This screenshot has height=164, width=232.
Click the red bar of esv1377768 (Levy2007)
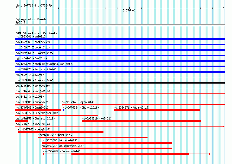tap(61, 132)
